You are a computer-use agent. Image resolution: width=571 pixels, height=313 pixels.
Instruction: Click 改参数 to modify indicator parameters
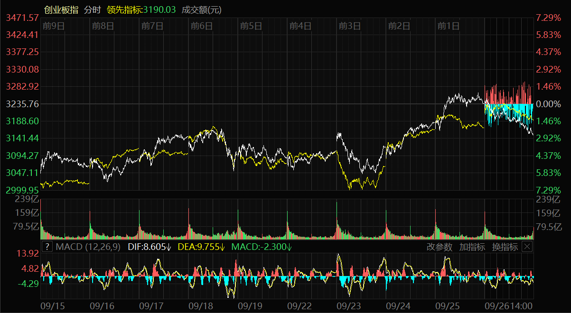click(x=440, y=247)
